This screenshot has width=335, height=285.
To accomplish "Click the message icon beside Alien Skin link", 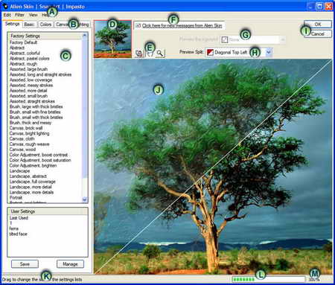I will click(138, 25).
